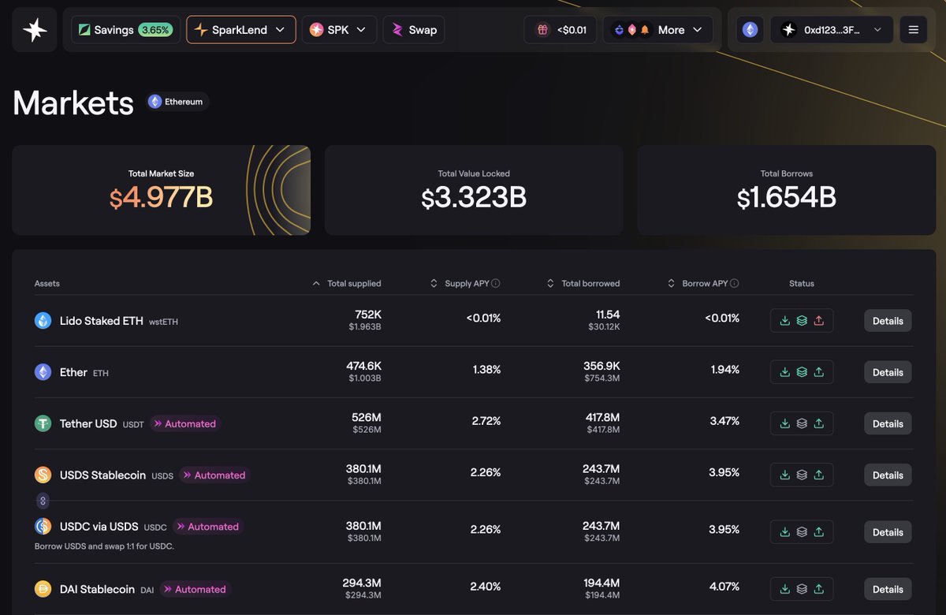Open the rewards gift icon showing <$0.01
The image size is (946, 615).
(x=561, y=30)
